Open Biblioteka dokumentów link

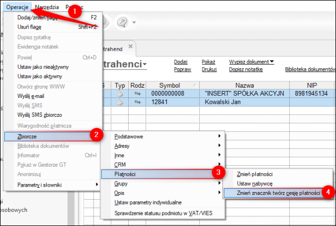(310, 69)
